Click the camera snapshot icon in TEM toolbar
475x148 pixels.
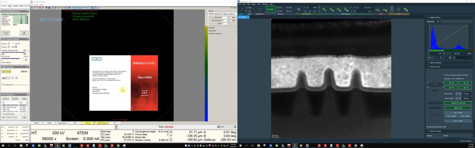coord(49,8)
